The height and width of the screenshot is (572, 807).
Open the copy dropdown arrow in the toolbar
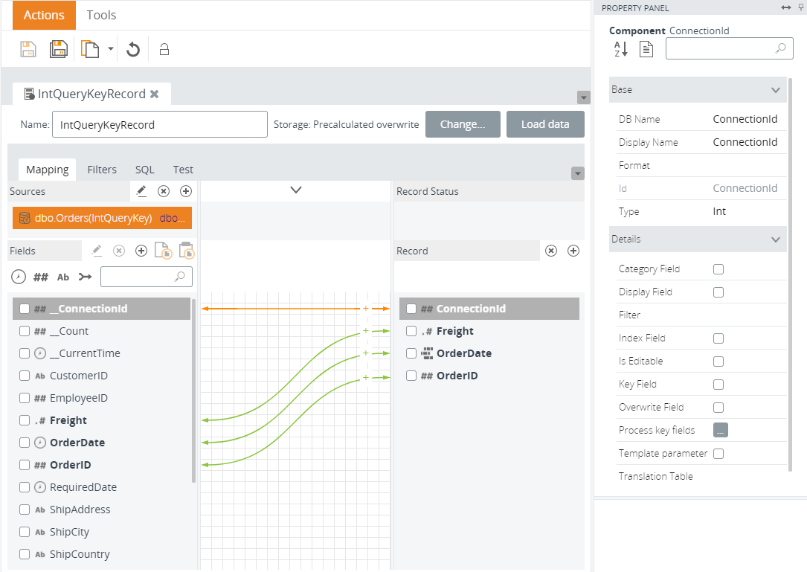pyautogui.click(x=111, y=49)
